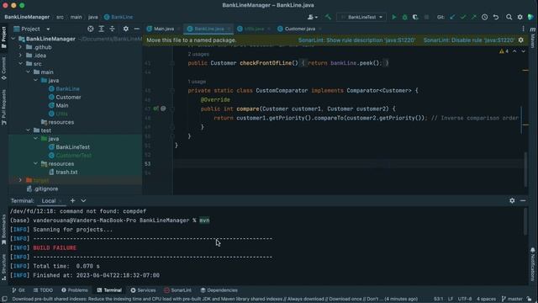This screenshot has width=538, height=303.
Task: Open the Services tool window tab
Action: (x=143, y=290)
